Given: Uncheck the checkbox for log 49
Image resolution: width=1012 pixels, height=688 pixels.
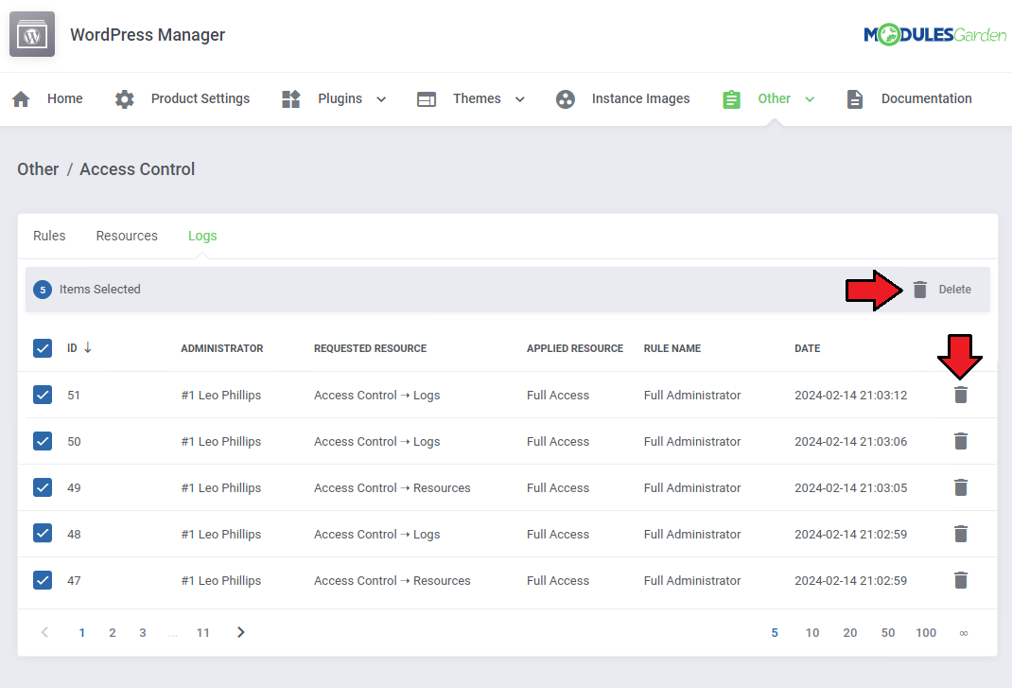Looking at the screenshot, I should pyautogui.click(x=43, y=487).
